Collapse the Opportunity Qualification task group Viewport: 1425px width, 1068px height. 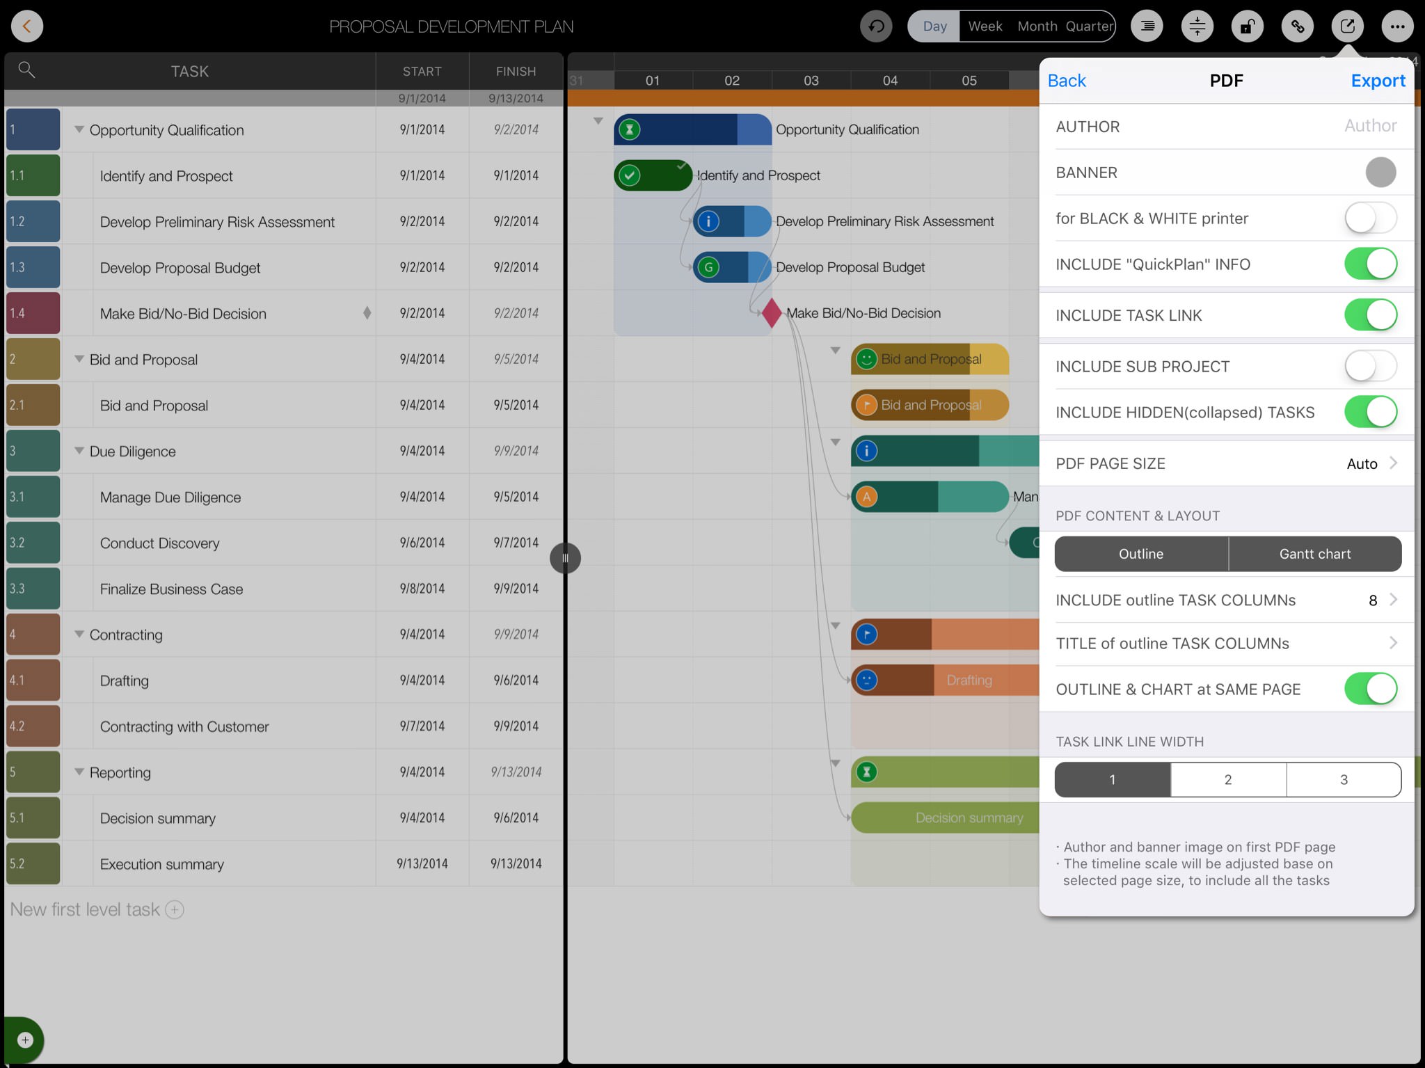click(79, 129)
